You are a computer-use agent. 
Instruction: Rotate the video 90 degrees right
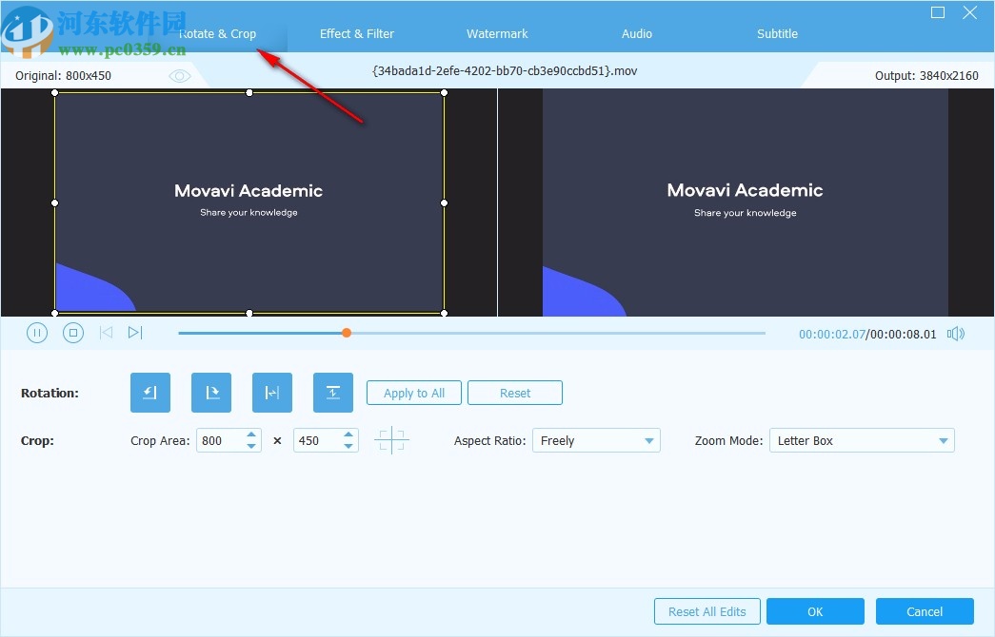click(211, 393)
